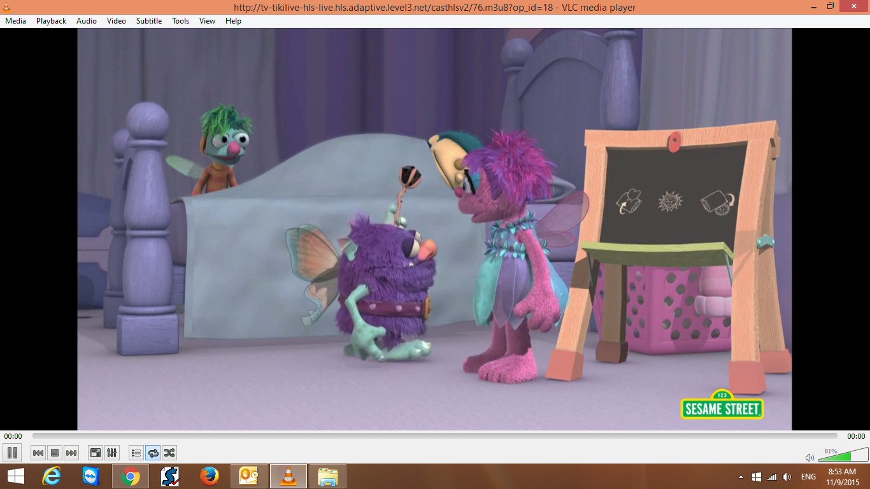Switch to Outlook on taskbar
This screenshot has width=870, height=489.
click(x=248, y=476)
